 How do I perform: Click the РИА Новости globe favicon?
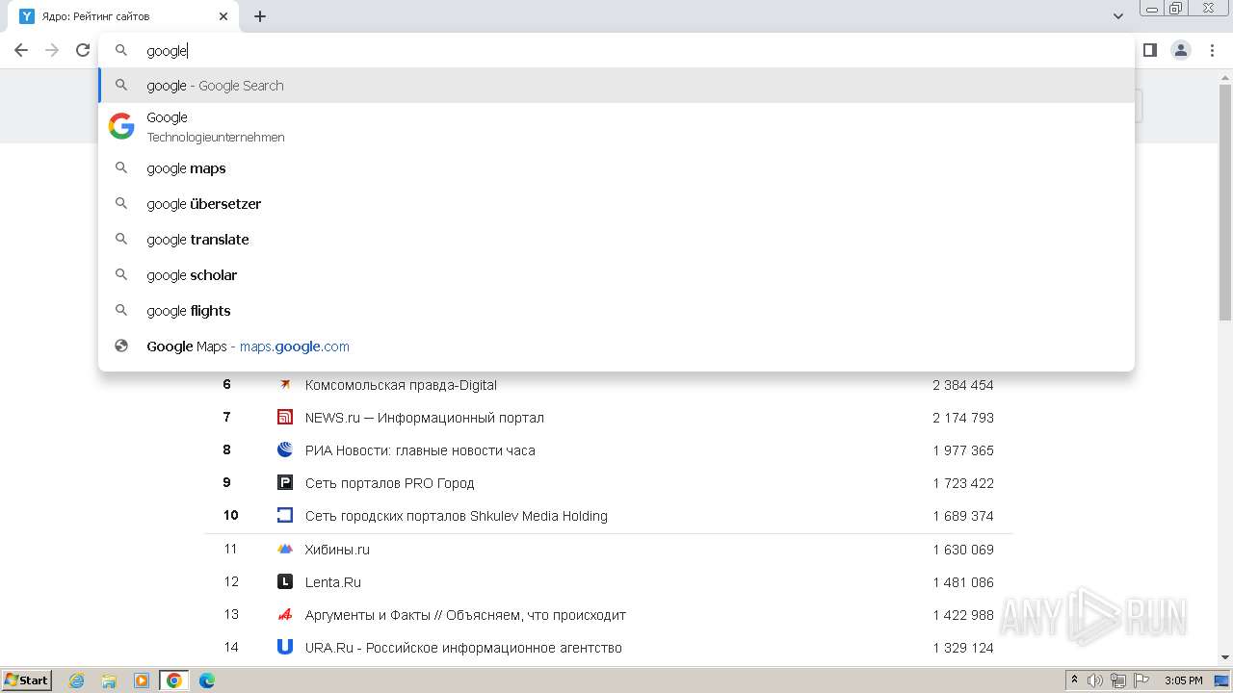pyautogui.click(x=284, y=450)
